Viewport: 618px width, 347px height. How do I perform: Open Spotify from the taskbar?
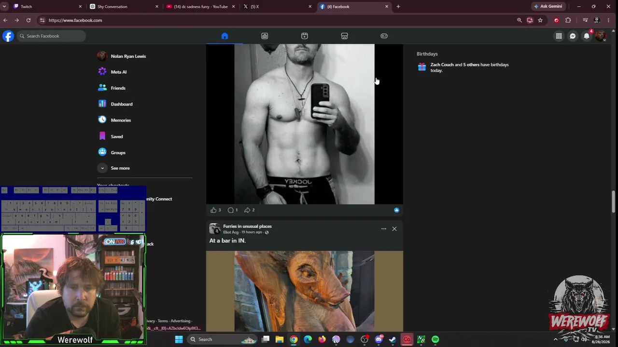click(x=435, y=339)
